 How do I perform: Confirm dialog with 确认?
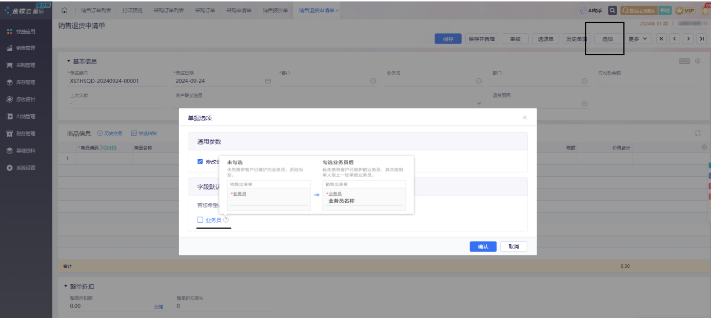[x=483, y=247]
